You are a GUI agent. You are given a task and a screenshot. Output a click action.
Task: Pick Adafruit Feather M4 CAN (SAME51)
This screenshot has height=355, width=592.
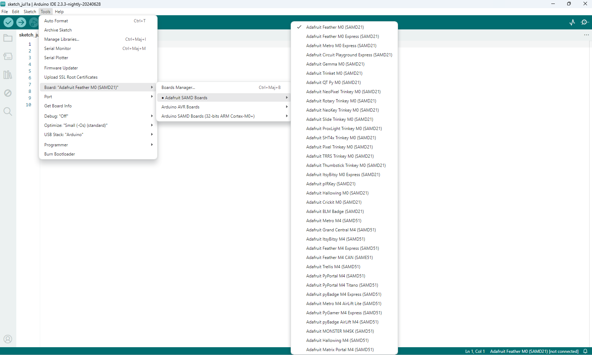point(344,258)
